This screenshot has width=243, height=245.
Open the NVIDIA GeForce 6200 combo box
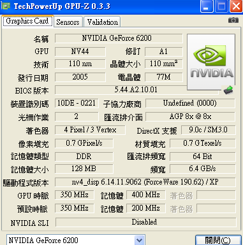[76, 240]
